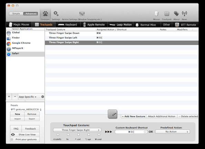Click the Notes column header
This screenshot has height=149, width=205.
pyautogui.click(x=167, y=29)
